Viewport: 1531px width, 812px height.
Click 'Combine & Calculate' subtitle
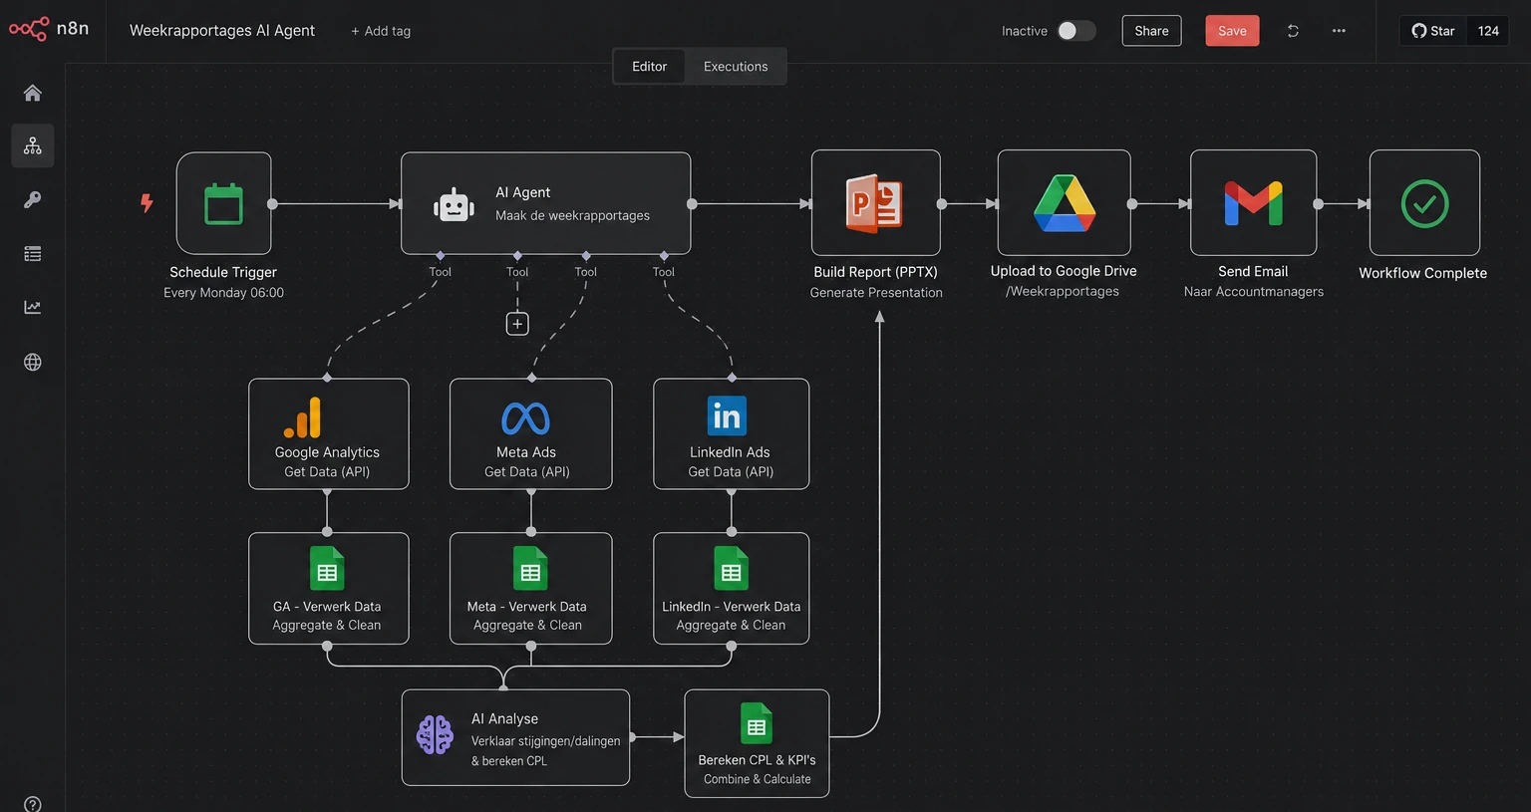tap(758, 779)
